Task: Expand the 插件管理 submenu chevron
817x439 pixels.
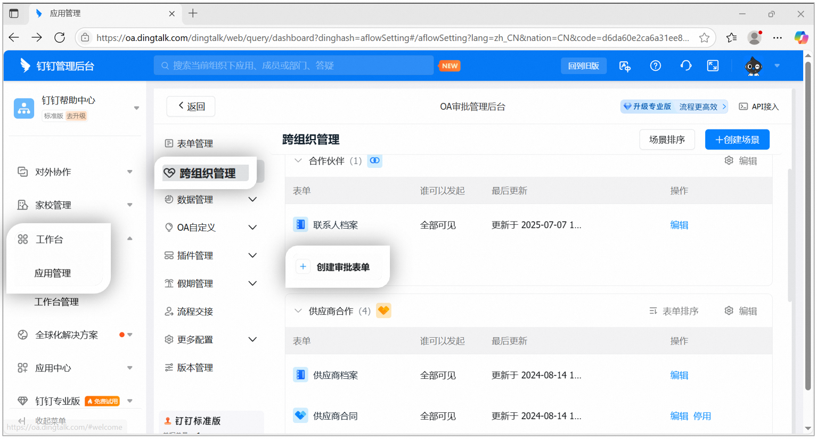Action: (x=252, y=255)
